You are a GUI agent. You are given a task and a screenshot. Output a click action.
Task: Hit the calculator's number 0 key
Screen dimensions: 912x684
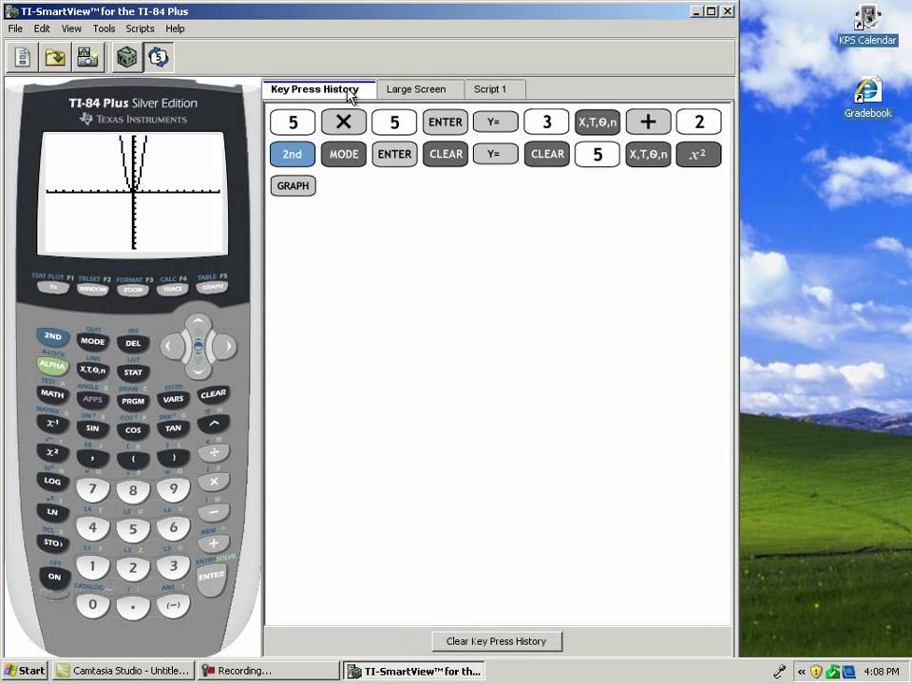click(92, 605)
